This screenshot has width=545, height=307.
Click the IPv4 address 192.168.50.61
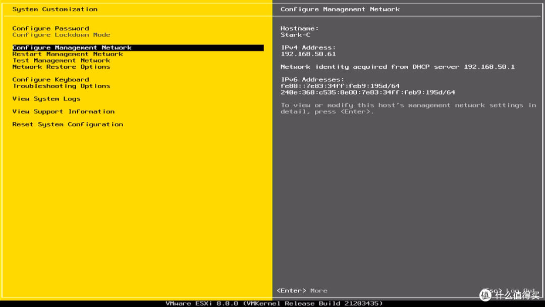click(308, 54)
